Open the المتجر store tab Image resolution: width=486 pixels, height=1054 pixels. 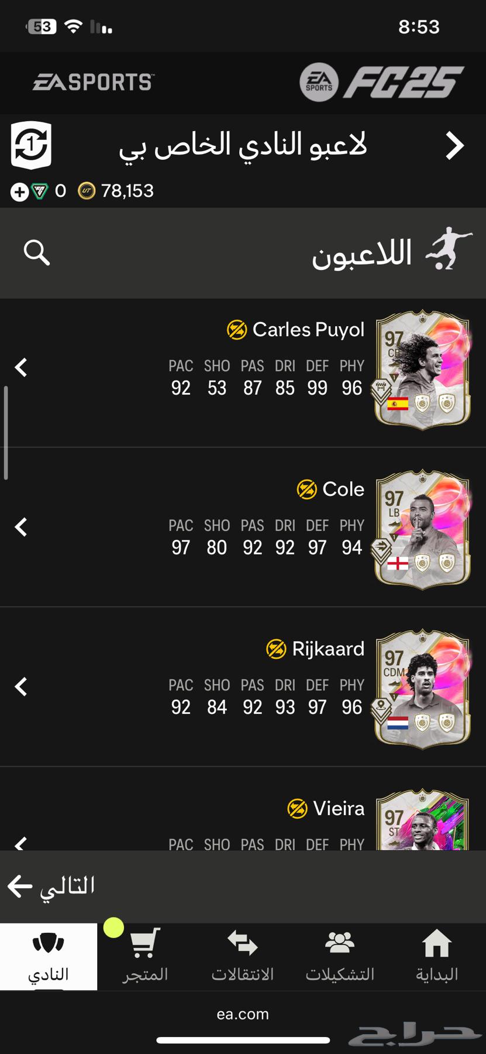point(145,956)
